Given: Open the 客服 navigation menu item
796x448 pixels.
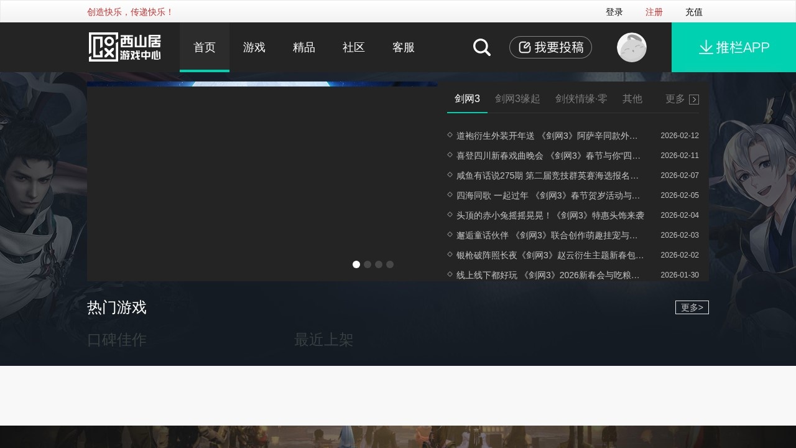Looking at the screenshot, I should pos(403,47).
